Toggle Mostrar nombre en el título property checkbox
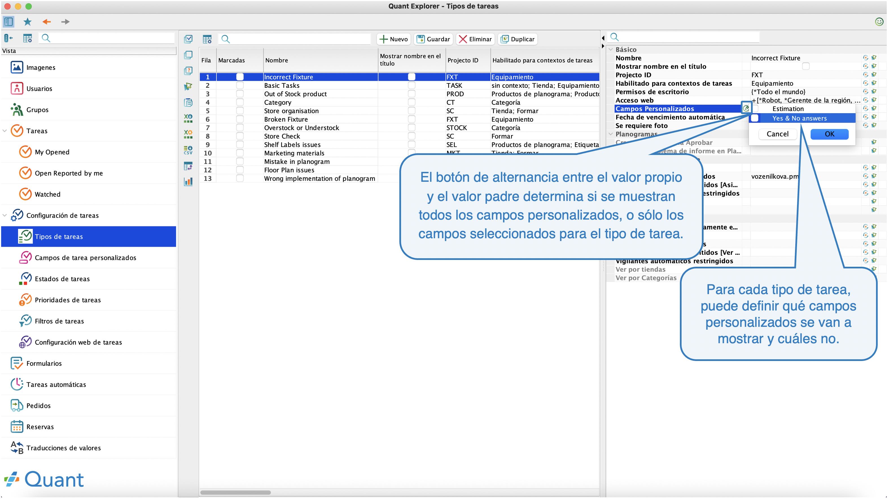 806,66
